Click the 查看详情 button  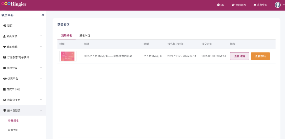pos(239,56)
